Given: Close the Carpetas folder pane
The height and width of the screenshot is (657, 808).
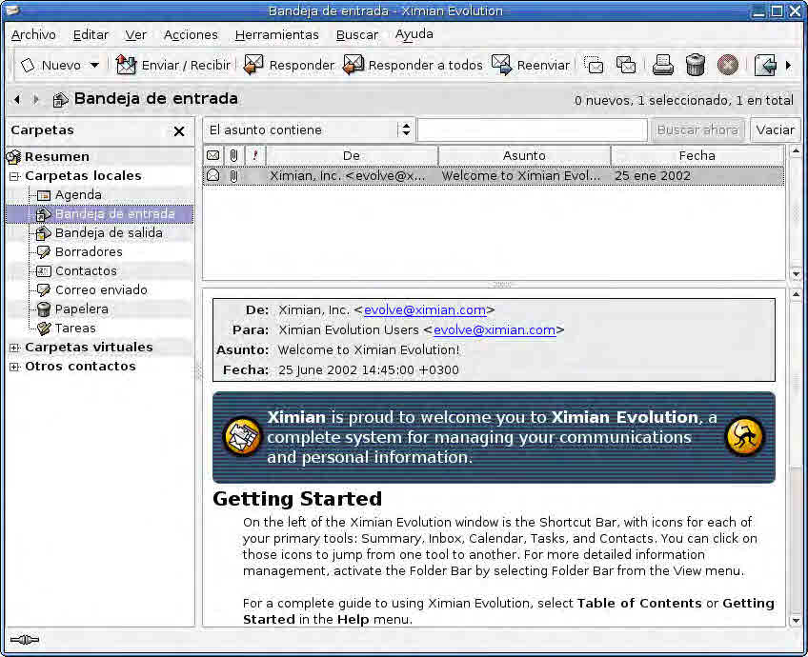Looking at the screenshot, I should coord(179,131).
